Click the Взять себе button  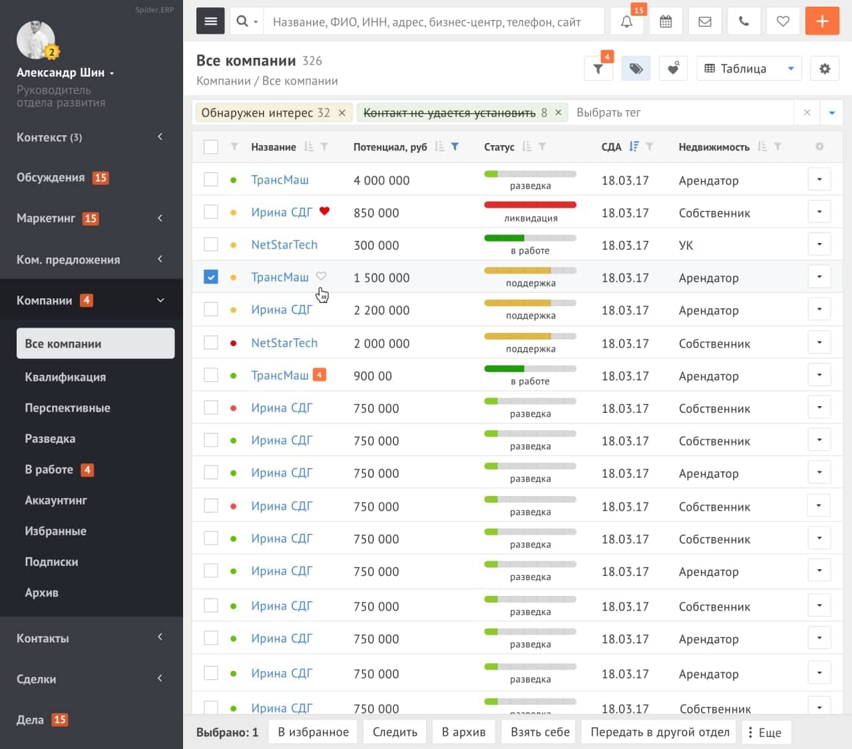[x=540, y=732]
